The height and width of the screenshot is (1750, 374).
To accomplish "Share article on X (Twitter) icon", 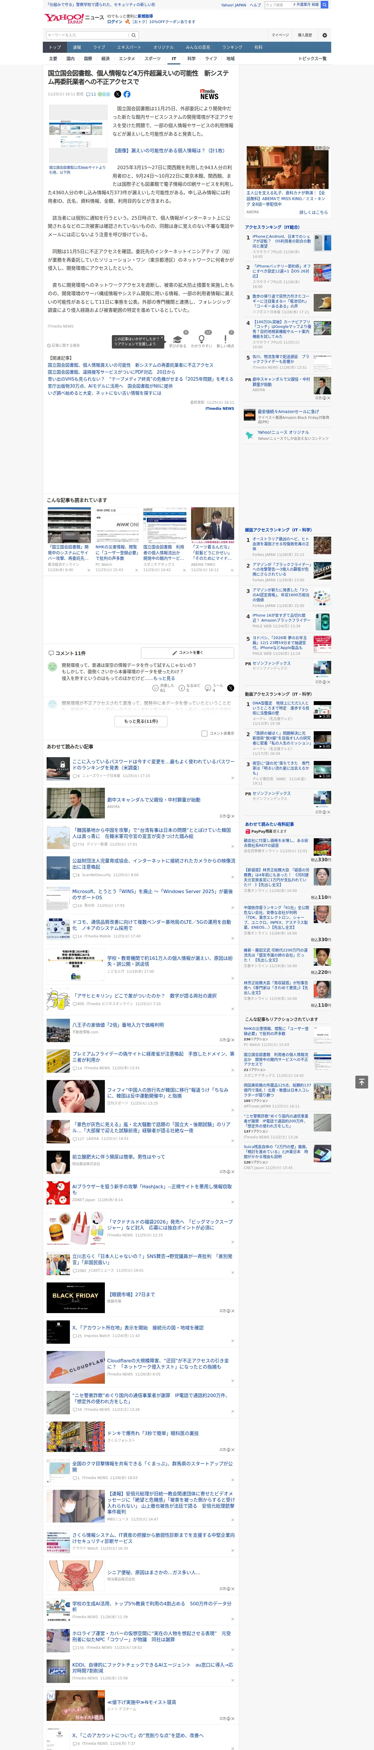I will 117,94.
